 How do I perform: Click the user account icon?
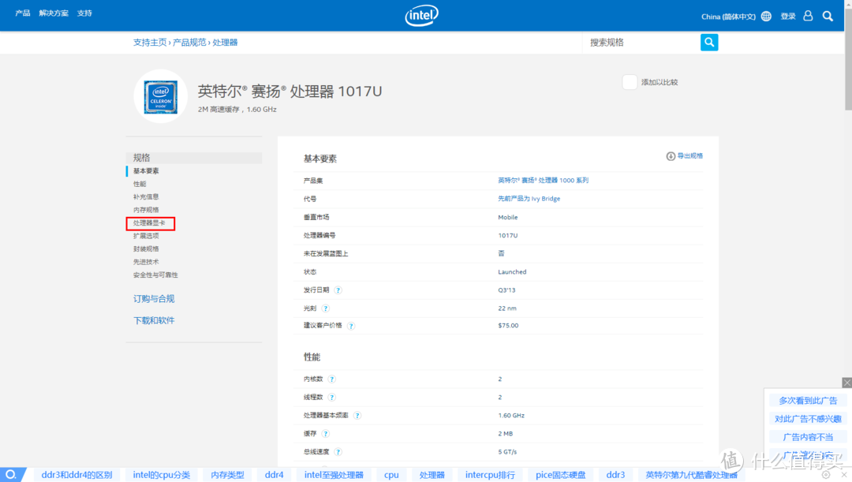click(x=808, y=16)
